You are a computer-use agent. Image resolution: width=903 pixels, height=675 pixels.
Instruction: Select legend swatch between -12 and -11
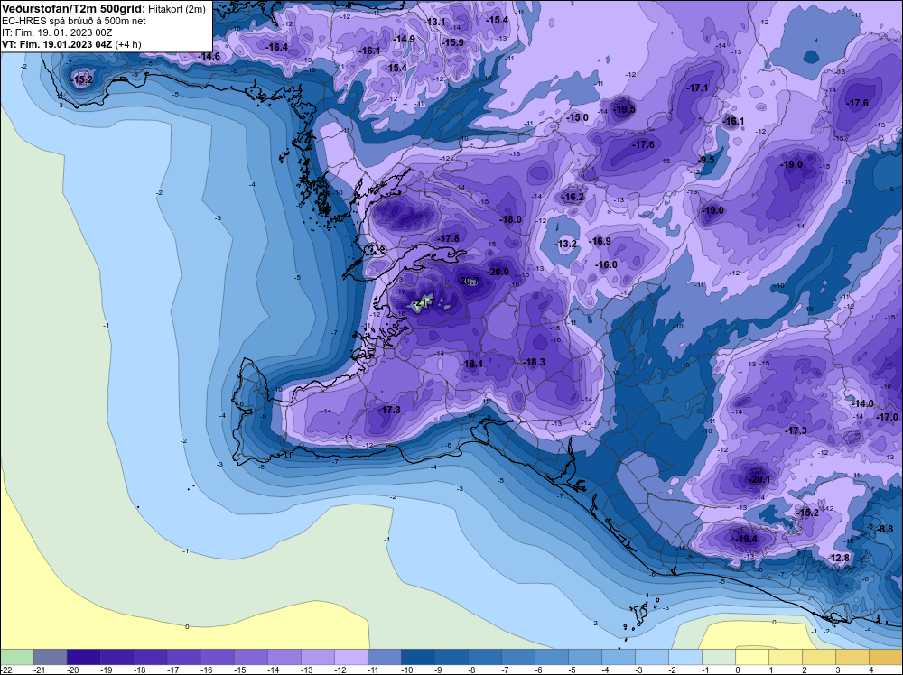click(x=350, y=657)
